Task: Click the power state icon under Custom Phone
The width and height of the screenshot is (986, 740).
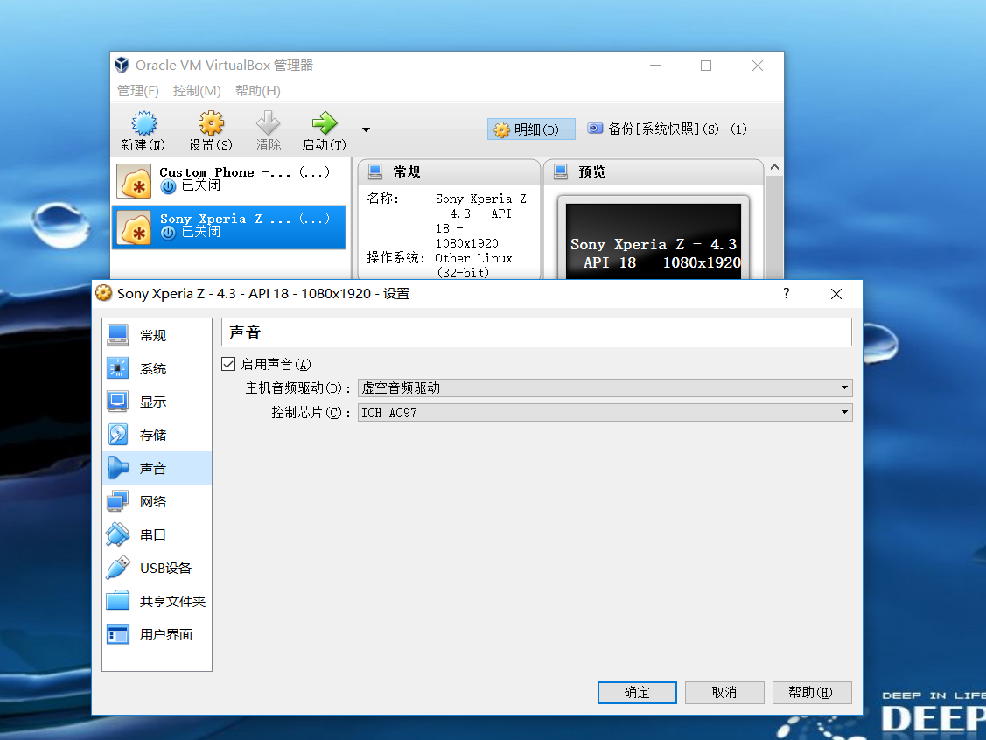Action: coord(168,186)
